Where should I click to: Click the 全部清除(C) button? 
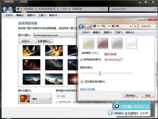tap(44, 41)
